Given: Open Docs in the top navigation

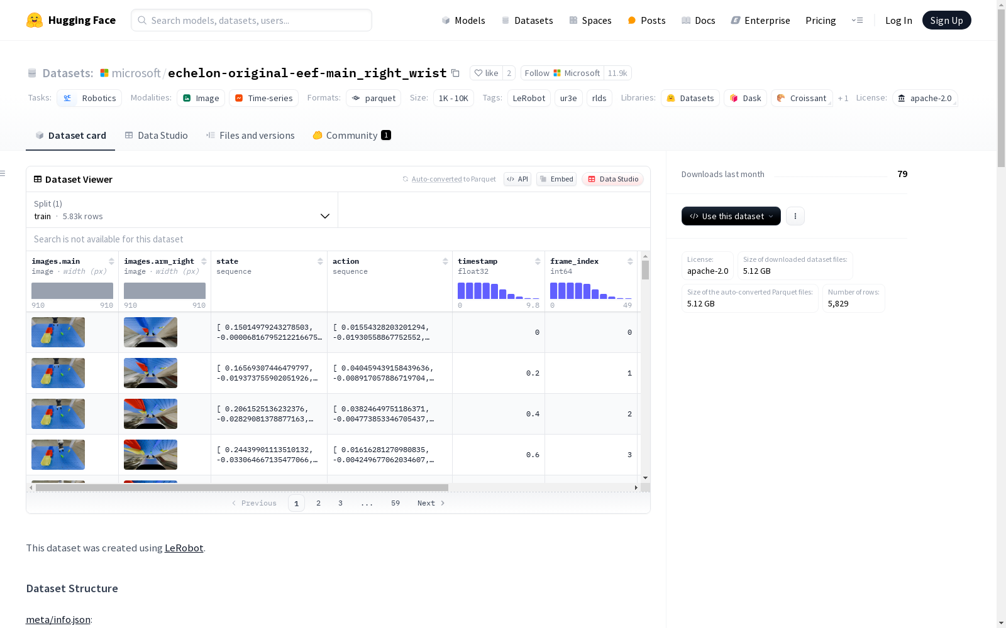Looking at the screenshot, I should tap(699, 20).
